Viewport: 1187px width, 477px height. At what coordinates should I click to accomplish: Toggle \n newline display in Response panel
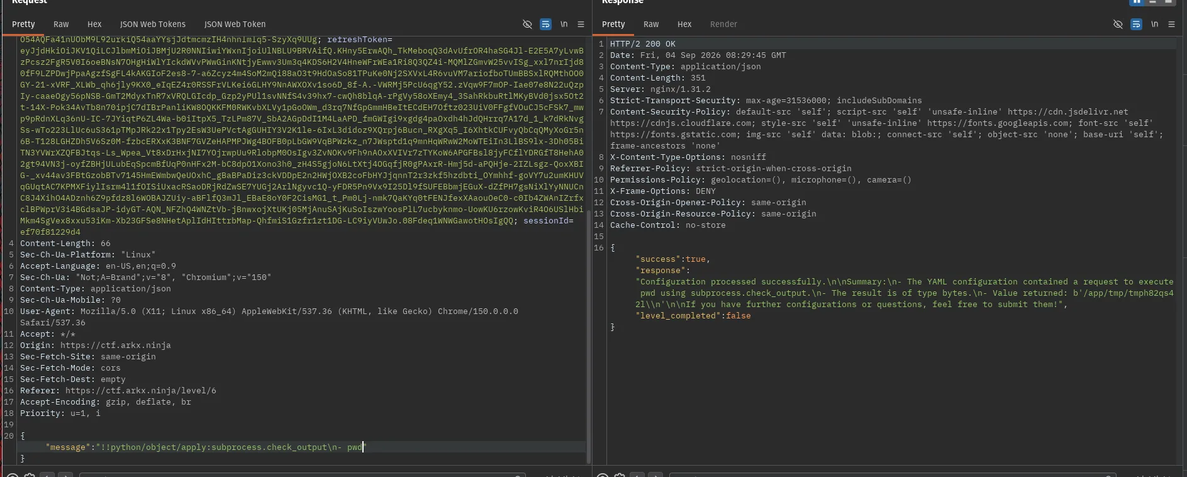point(1154,24)
